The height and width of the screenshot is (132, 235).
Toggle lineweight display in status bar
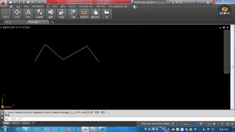point(202,124)
